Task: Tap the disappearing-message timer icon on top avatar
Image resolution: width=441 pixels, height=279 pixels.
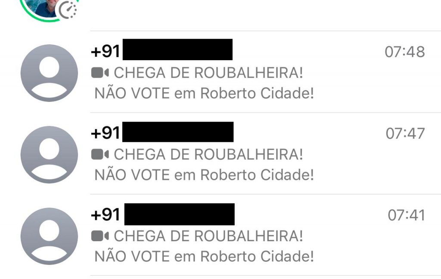Action: 67,10
